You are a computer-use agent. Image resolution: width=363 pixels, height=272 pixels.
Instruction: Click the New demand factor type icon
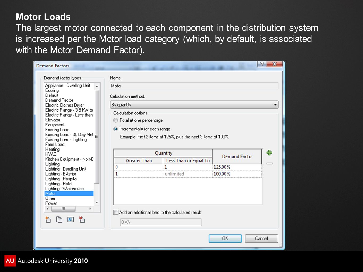click(x=48, y=220)
